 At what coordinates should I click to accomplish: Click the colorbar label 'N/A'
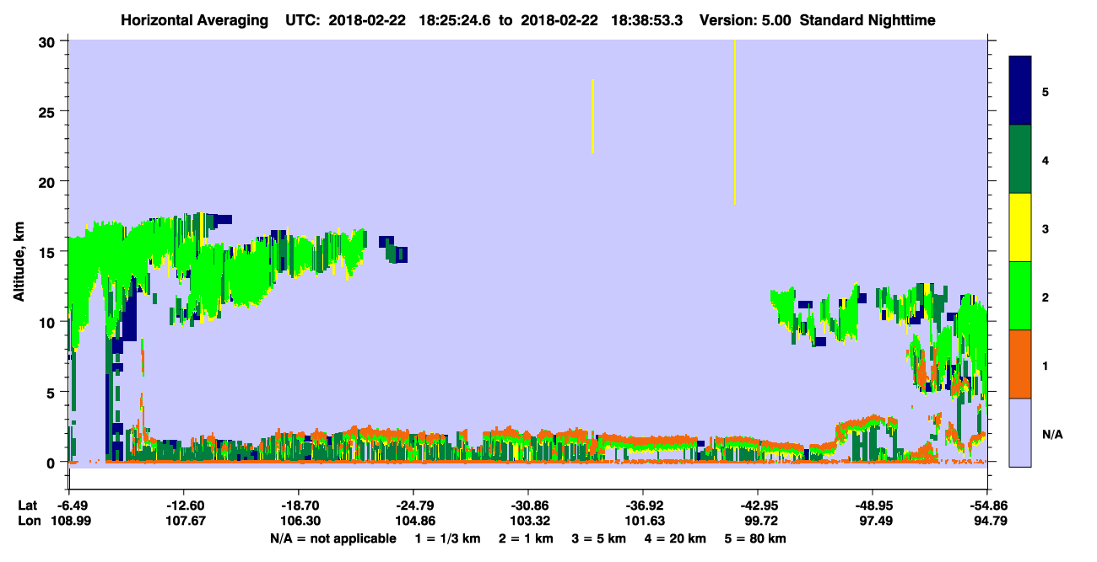click(1052, 434)
